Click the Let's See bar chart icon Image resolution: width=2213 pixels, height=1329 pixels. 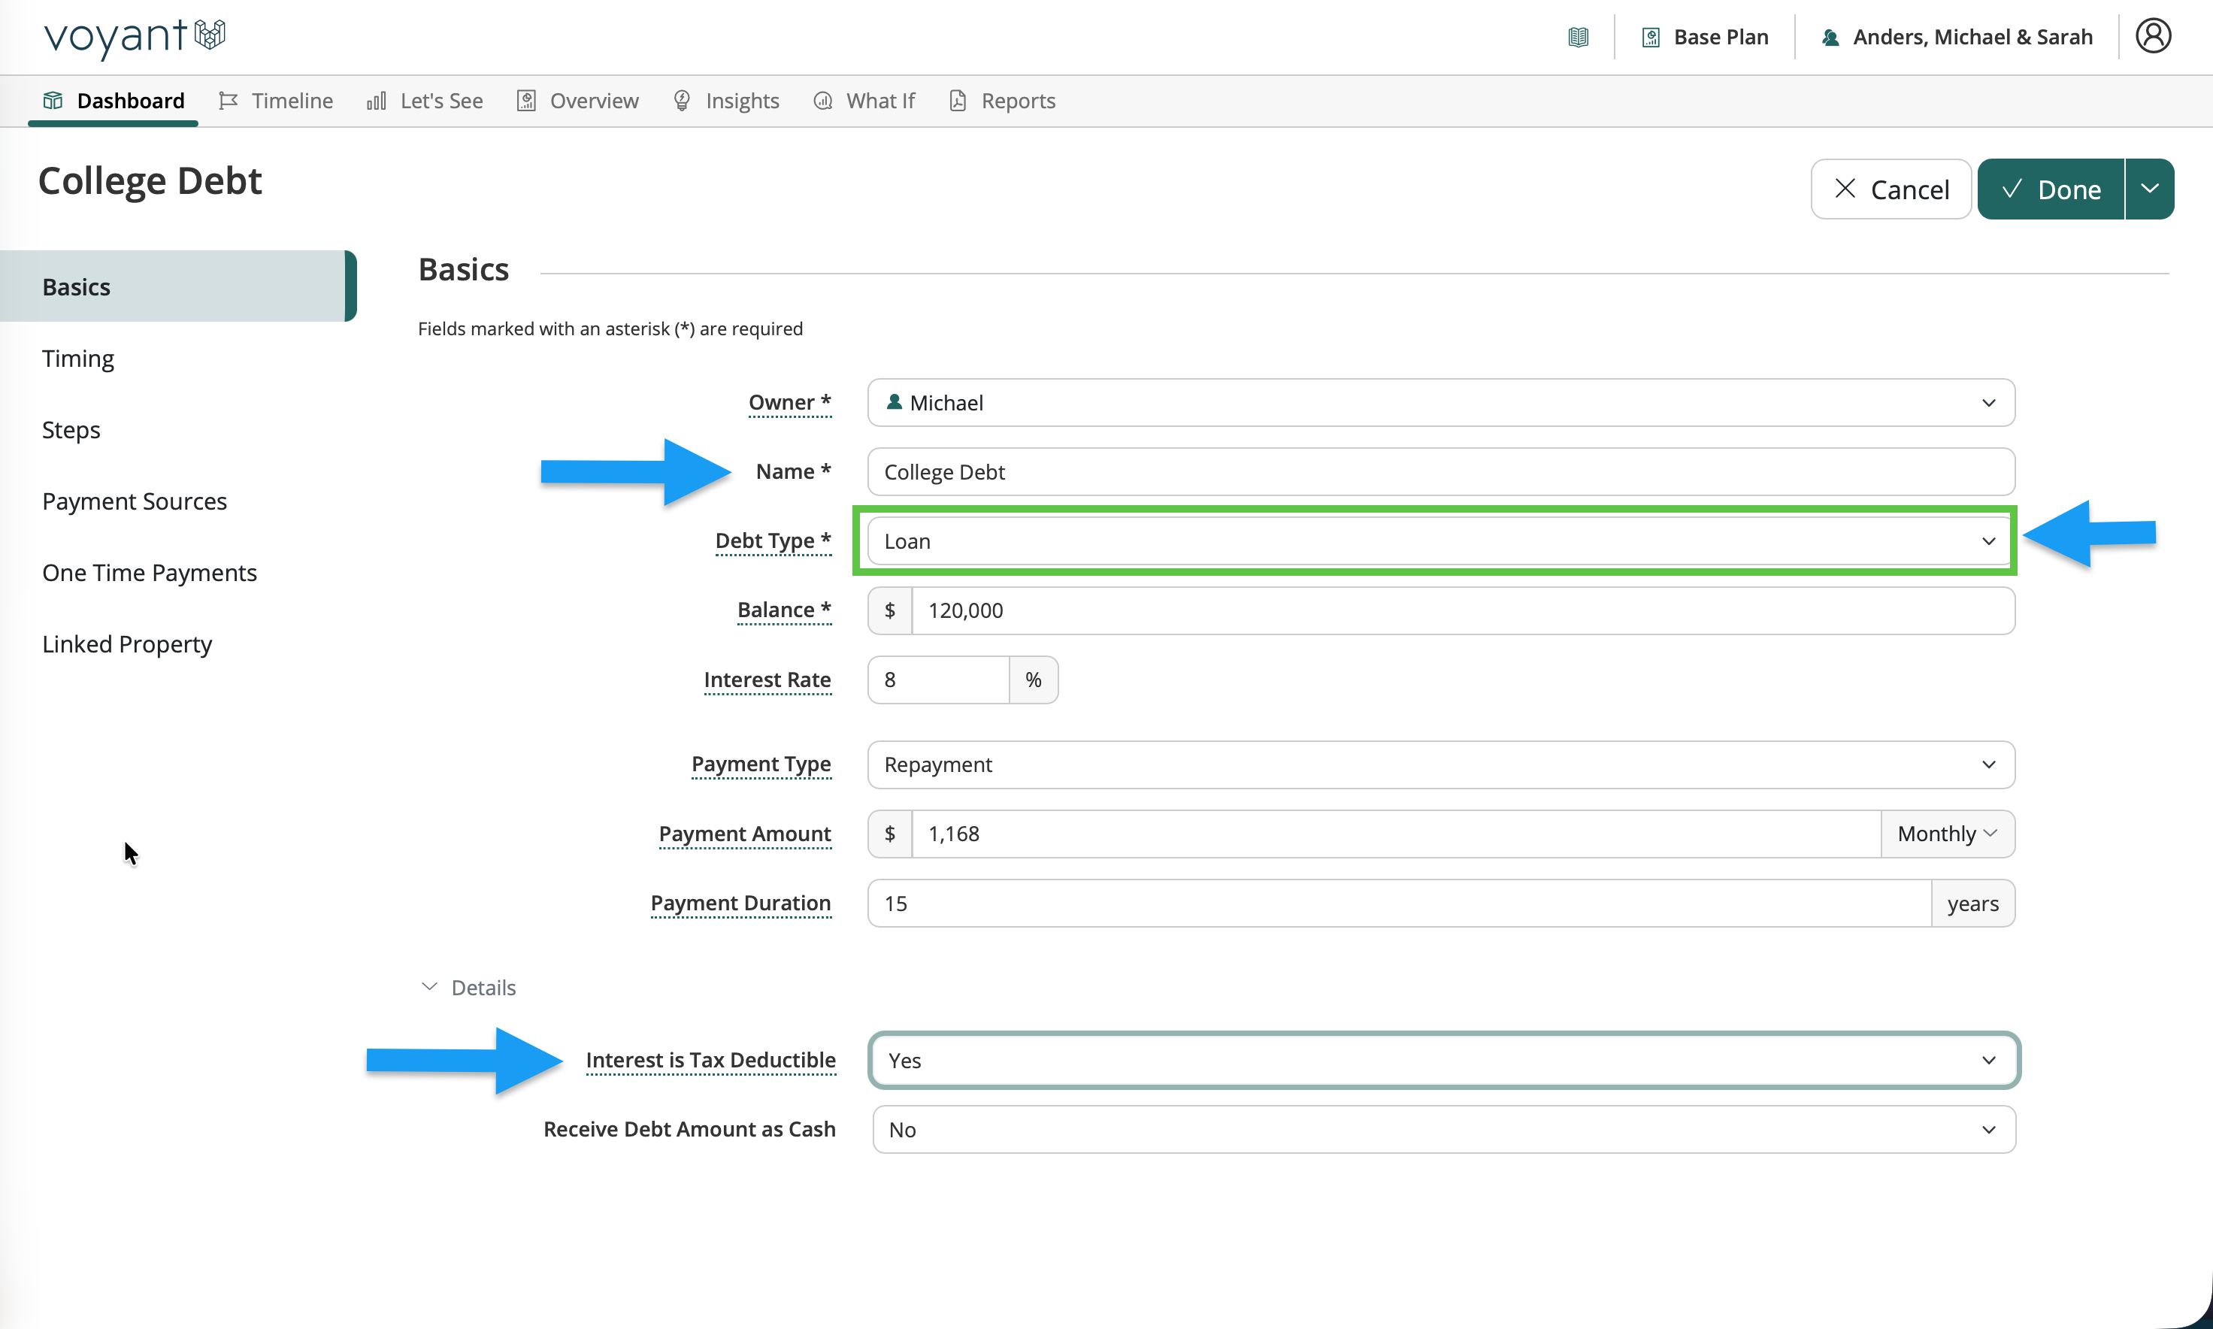pyautogui.click(x=376, y=100)
